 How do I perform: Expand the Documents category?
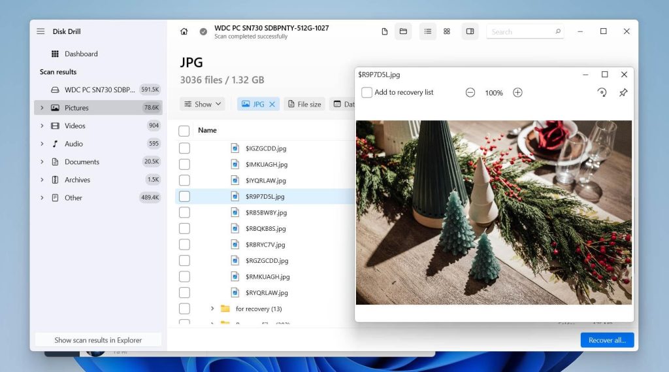click(42, 162)
